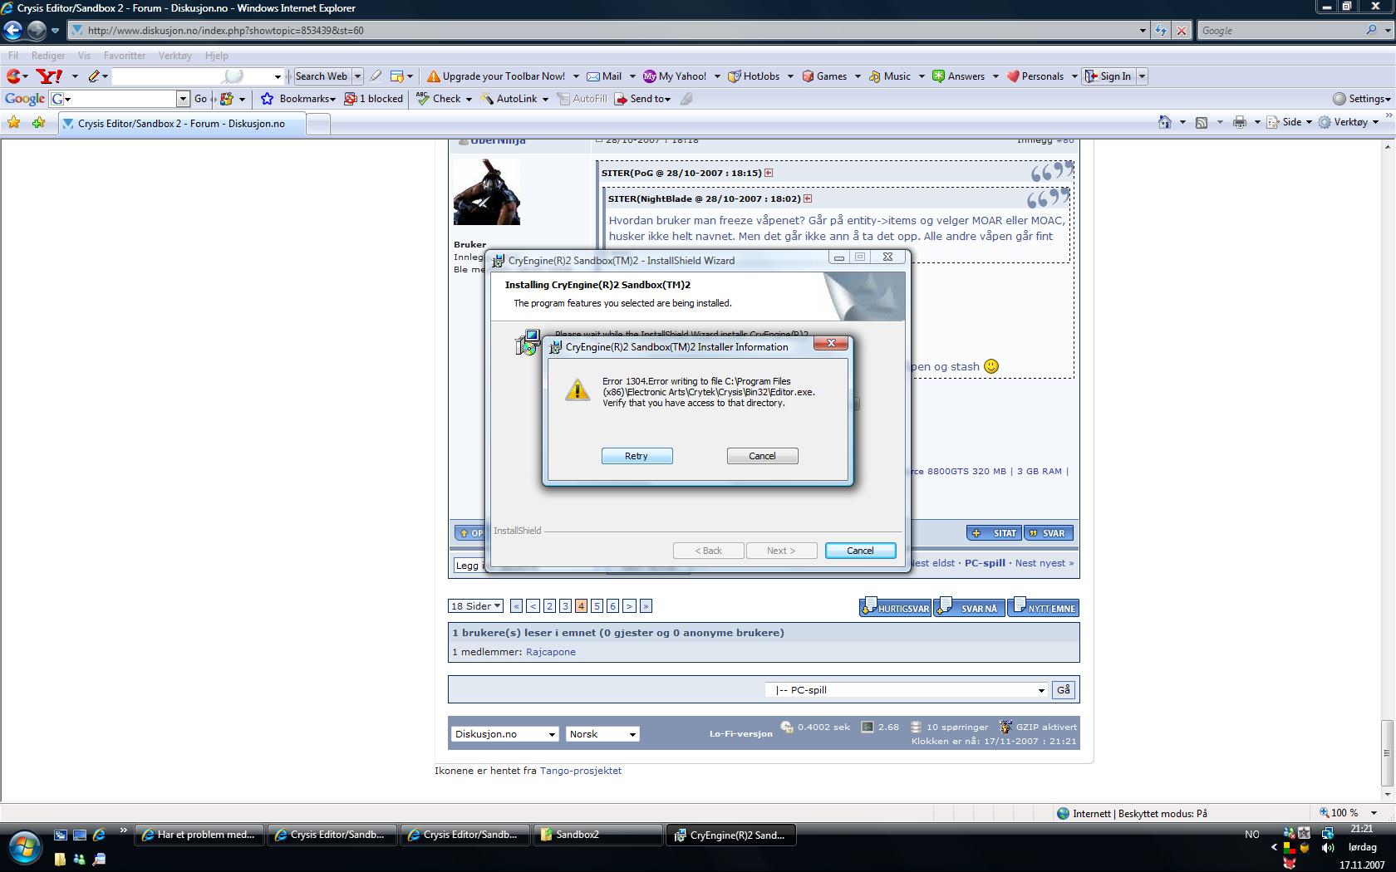The image size is (1396, 872).
Task: Open the Vis menu
Action: point(84,56)
